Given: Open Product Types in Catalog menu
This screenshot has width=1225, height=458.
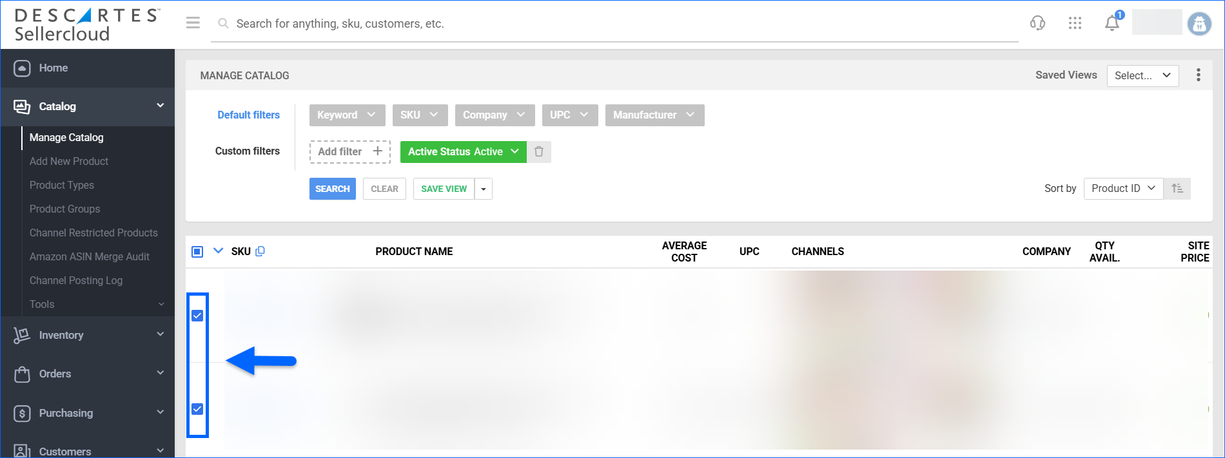Looking at the screenshot, I should [x=62, y=185].
